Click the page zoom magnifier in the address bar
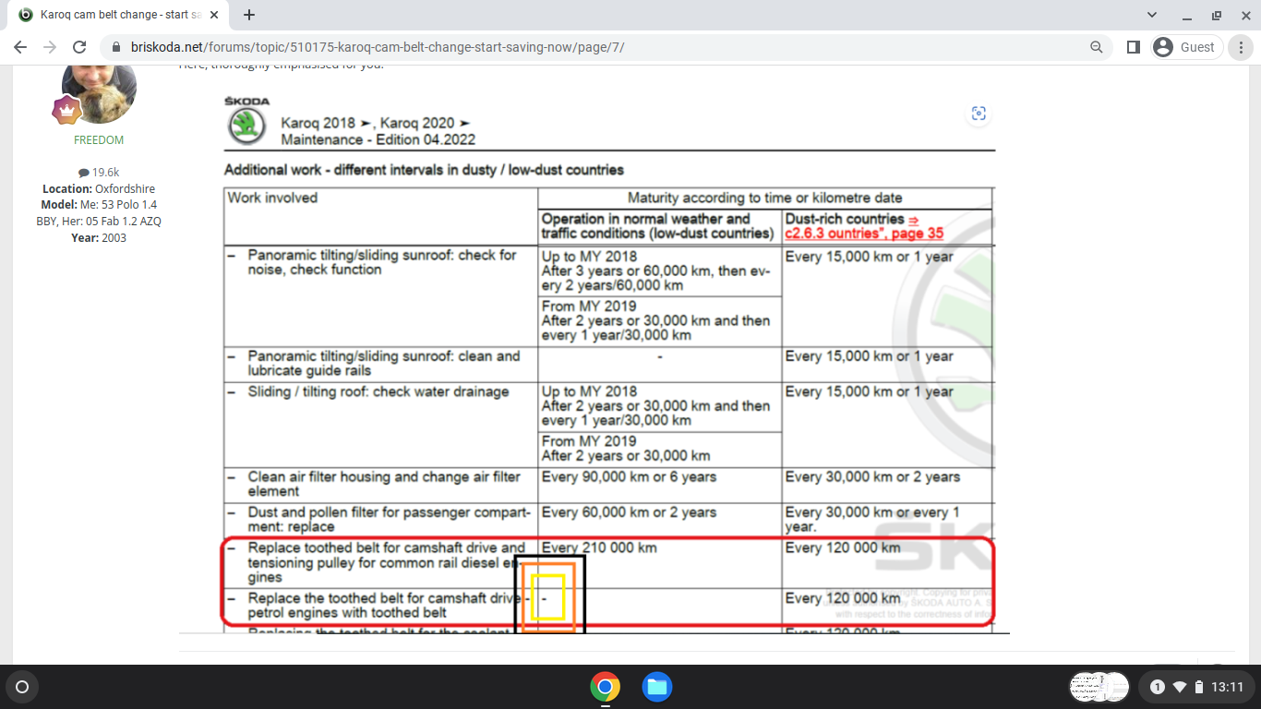The height and width of the screenshot is (709, 1261). [1095, 46]
